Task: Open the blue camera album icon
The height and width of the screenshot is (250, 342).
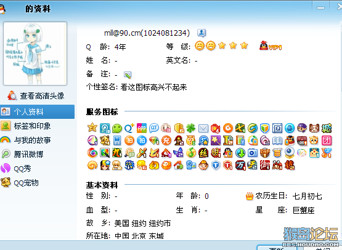Action: [253, 153]
